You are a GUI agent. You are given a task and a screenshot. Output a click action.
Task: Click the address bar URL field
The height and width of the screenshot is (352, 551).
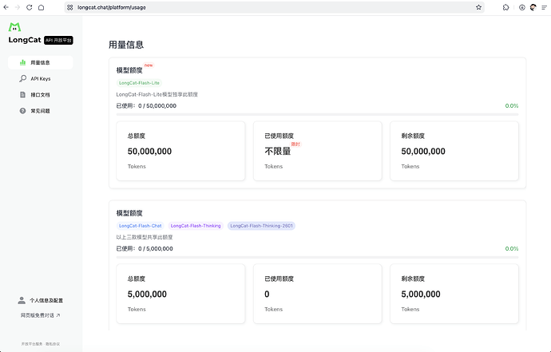pyautogui.click(x=274, y=7)
